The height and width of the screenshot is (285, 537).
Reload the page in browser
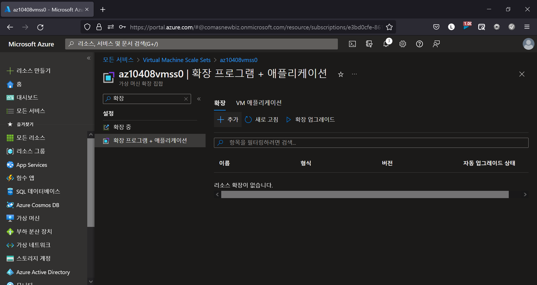coord(40,27)
